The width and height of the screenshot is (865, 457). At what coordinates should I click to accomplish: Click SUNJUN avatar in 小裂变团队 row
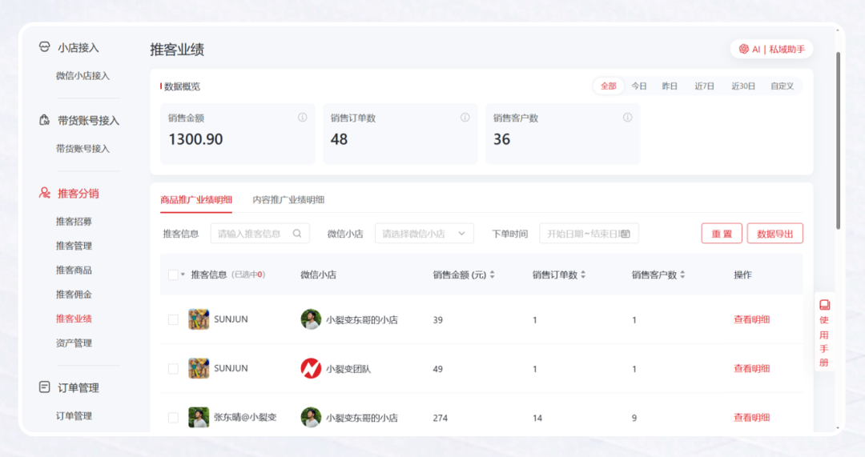pyautogui.click(x=199, y=368)
